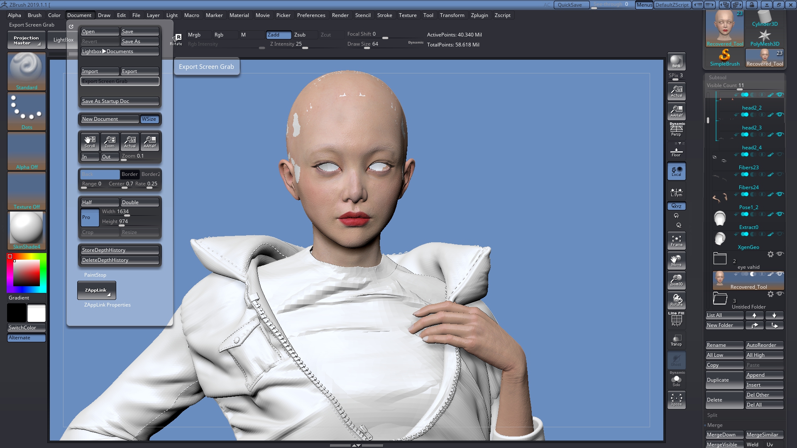This screenshot has height=448, width=797.
Task: Open the Dots stroke selector
Action: 27,111
